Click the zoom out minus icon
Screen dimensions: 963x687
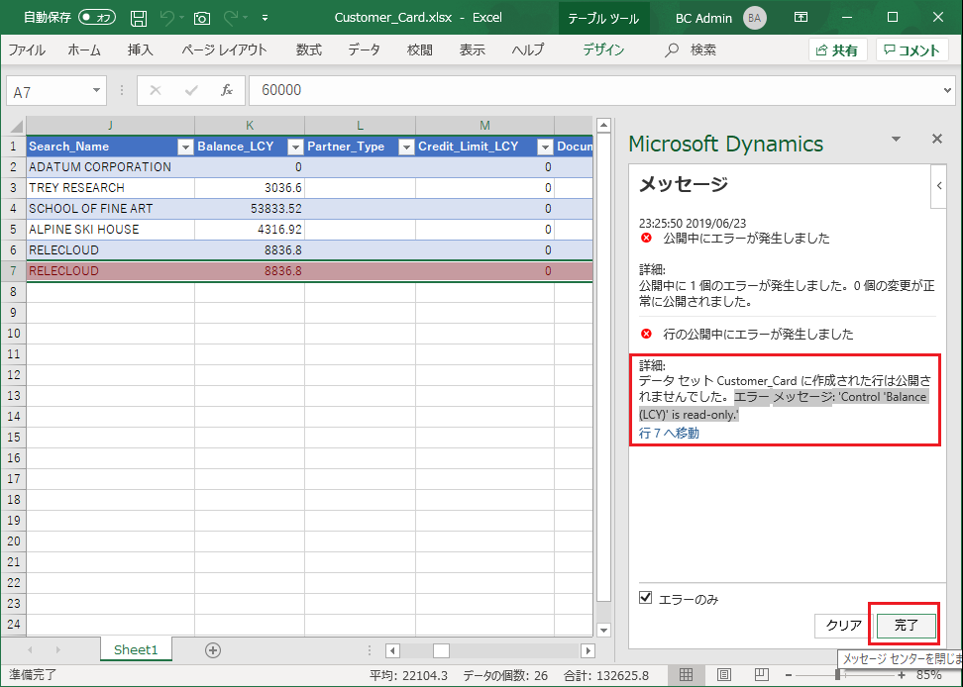(789, 675)
